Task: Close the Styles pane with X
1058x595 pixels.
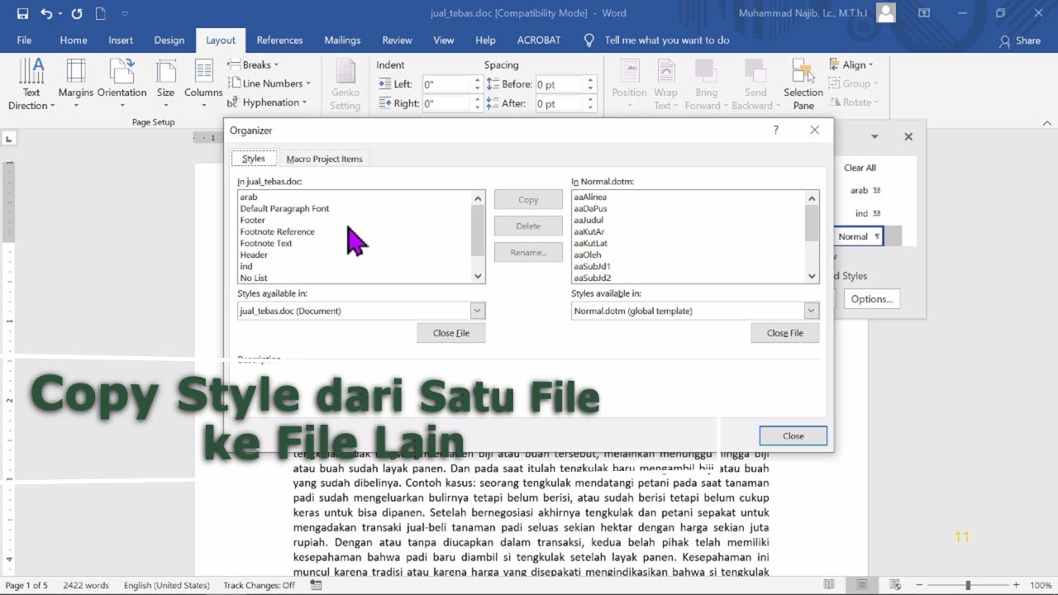Action: pyautogui.click(x=908, y=137)
